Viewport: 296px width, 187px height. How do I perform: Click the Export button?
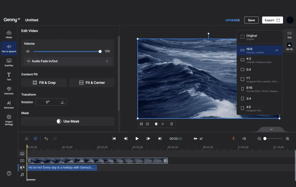pyautogui.click(x=272, y=20)
